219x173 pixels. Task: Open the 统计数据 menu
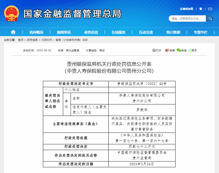173,32
